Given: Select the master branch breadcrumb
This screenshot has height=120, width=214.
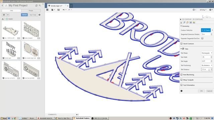Looking at the screenshot, I should [x=9, y=19].
